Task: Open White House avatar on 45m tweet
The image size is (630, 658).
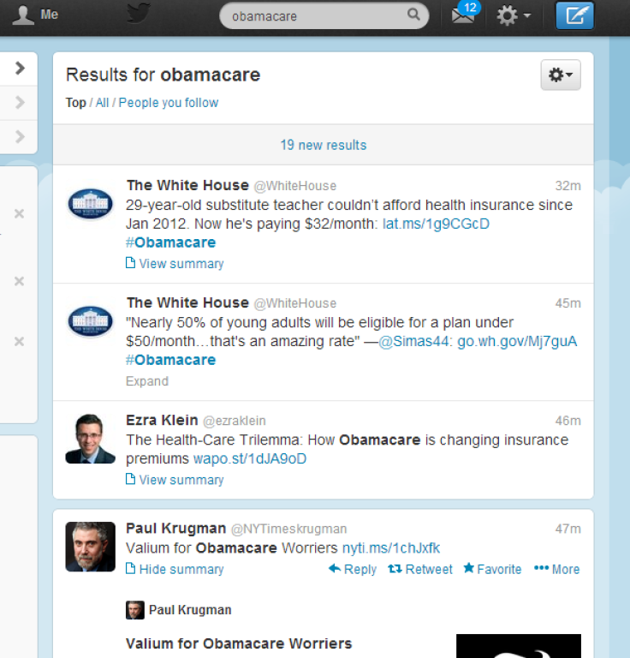Action: click(x=90, y=321)
